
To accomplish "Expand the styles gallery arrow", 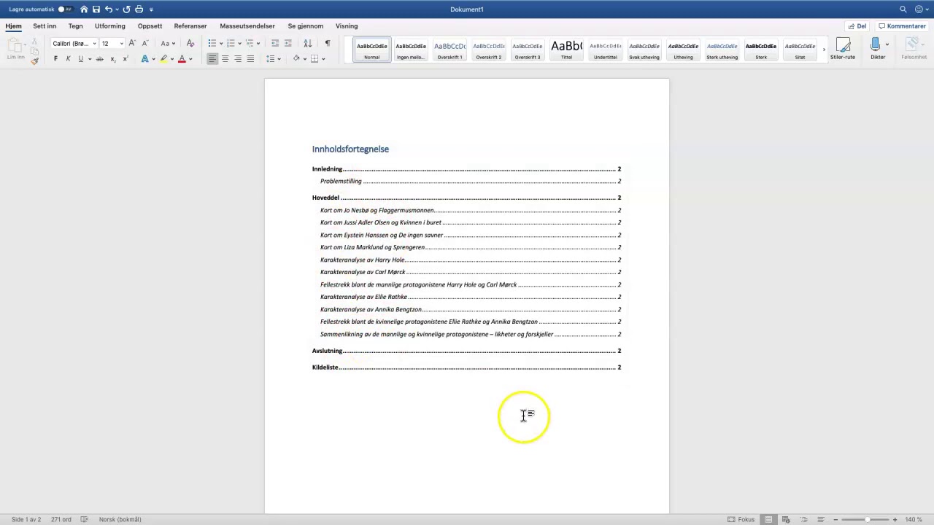I will (x=825, y=50).
